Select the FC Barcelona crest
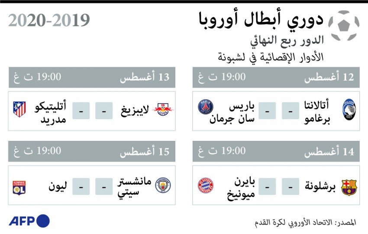 tap(349, 187)
